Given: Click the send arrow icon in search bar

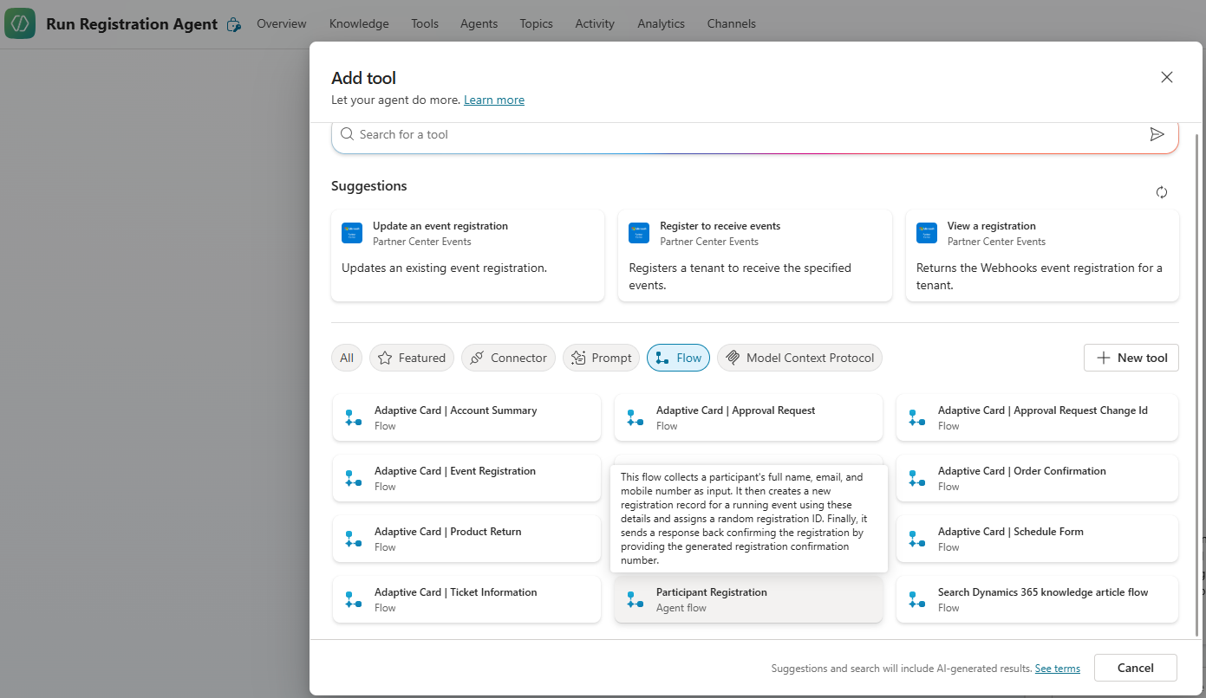Looking at the screenshot, I should [1157, 134].
